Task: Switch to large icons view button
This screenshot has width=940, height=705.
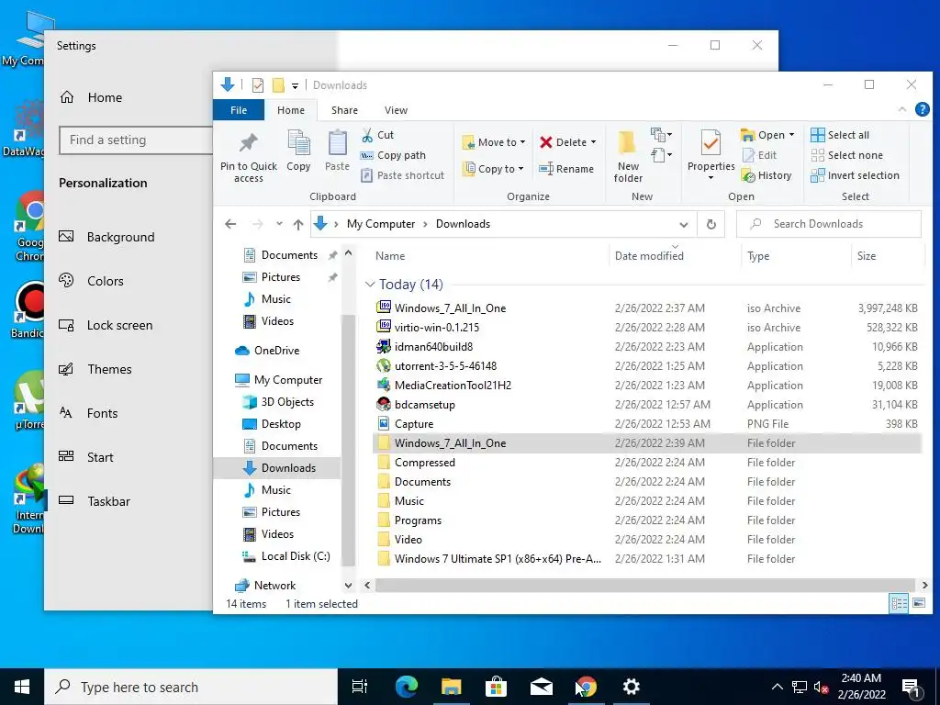Action: 918,603
